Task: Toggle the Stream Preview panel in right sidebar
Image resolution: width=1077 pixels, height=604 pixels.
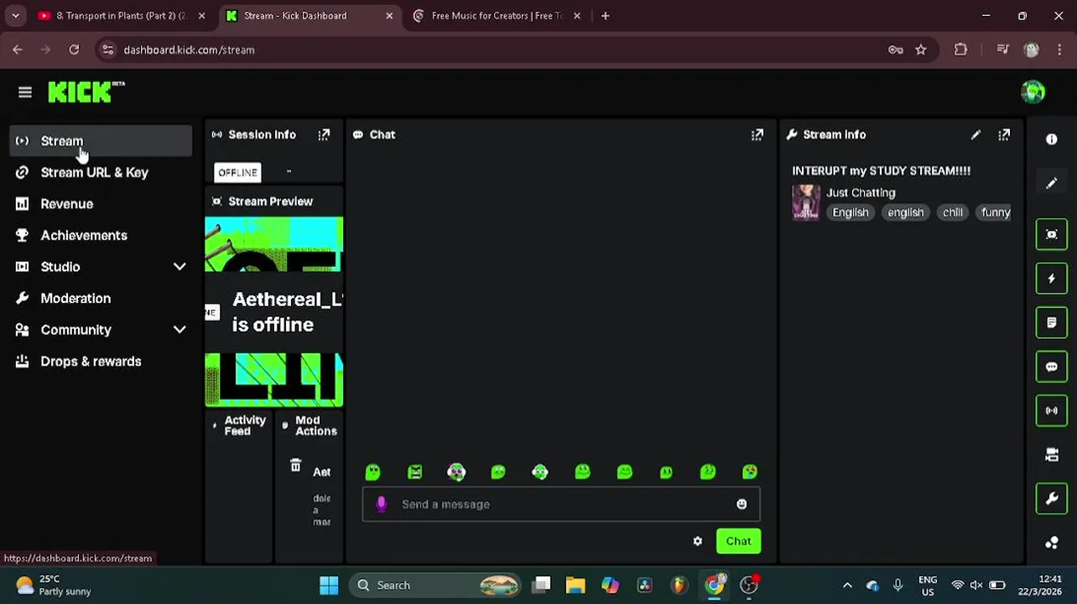Action: pos(1052,234)
